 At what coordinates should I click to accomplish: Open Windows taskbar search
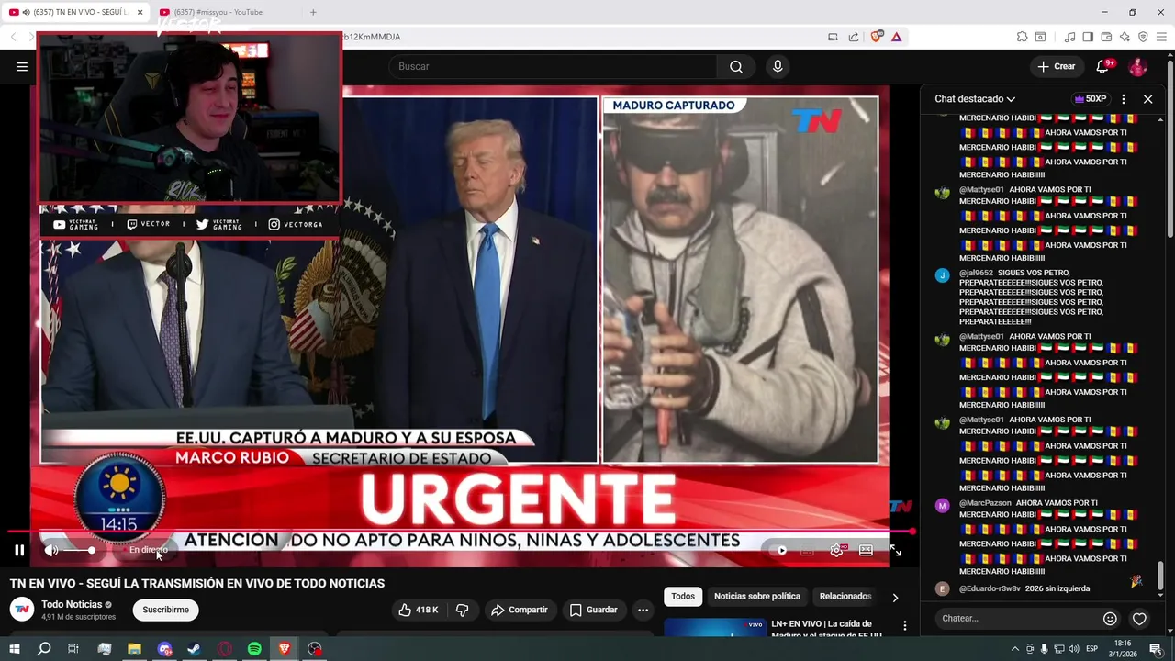pyautogui.click(x=44, y=649)
